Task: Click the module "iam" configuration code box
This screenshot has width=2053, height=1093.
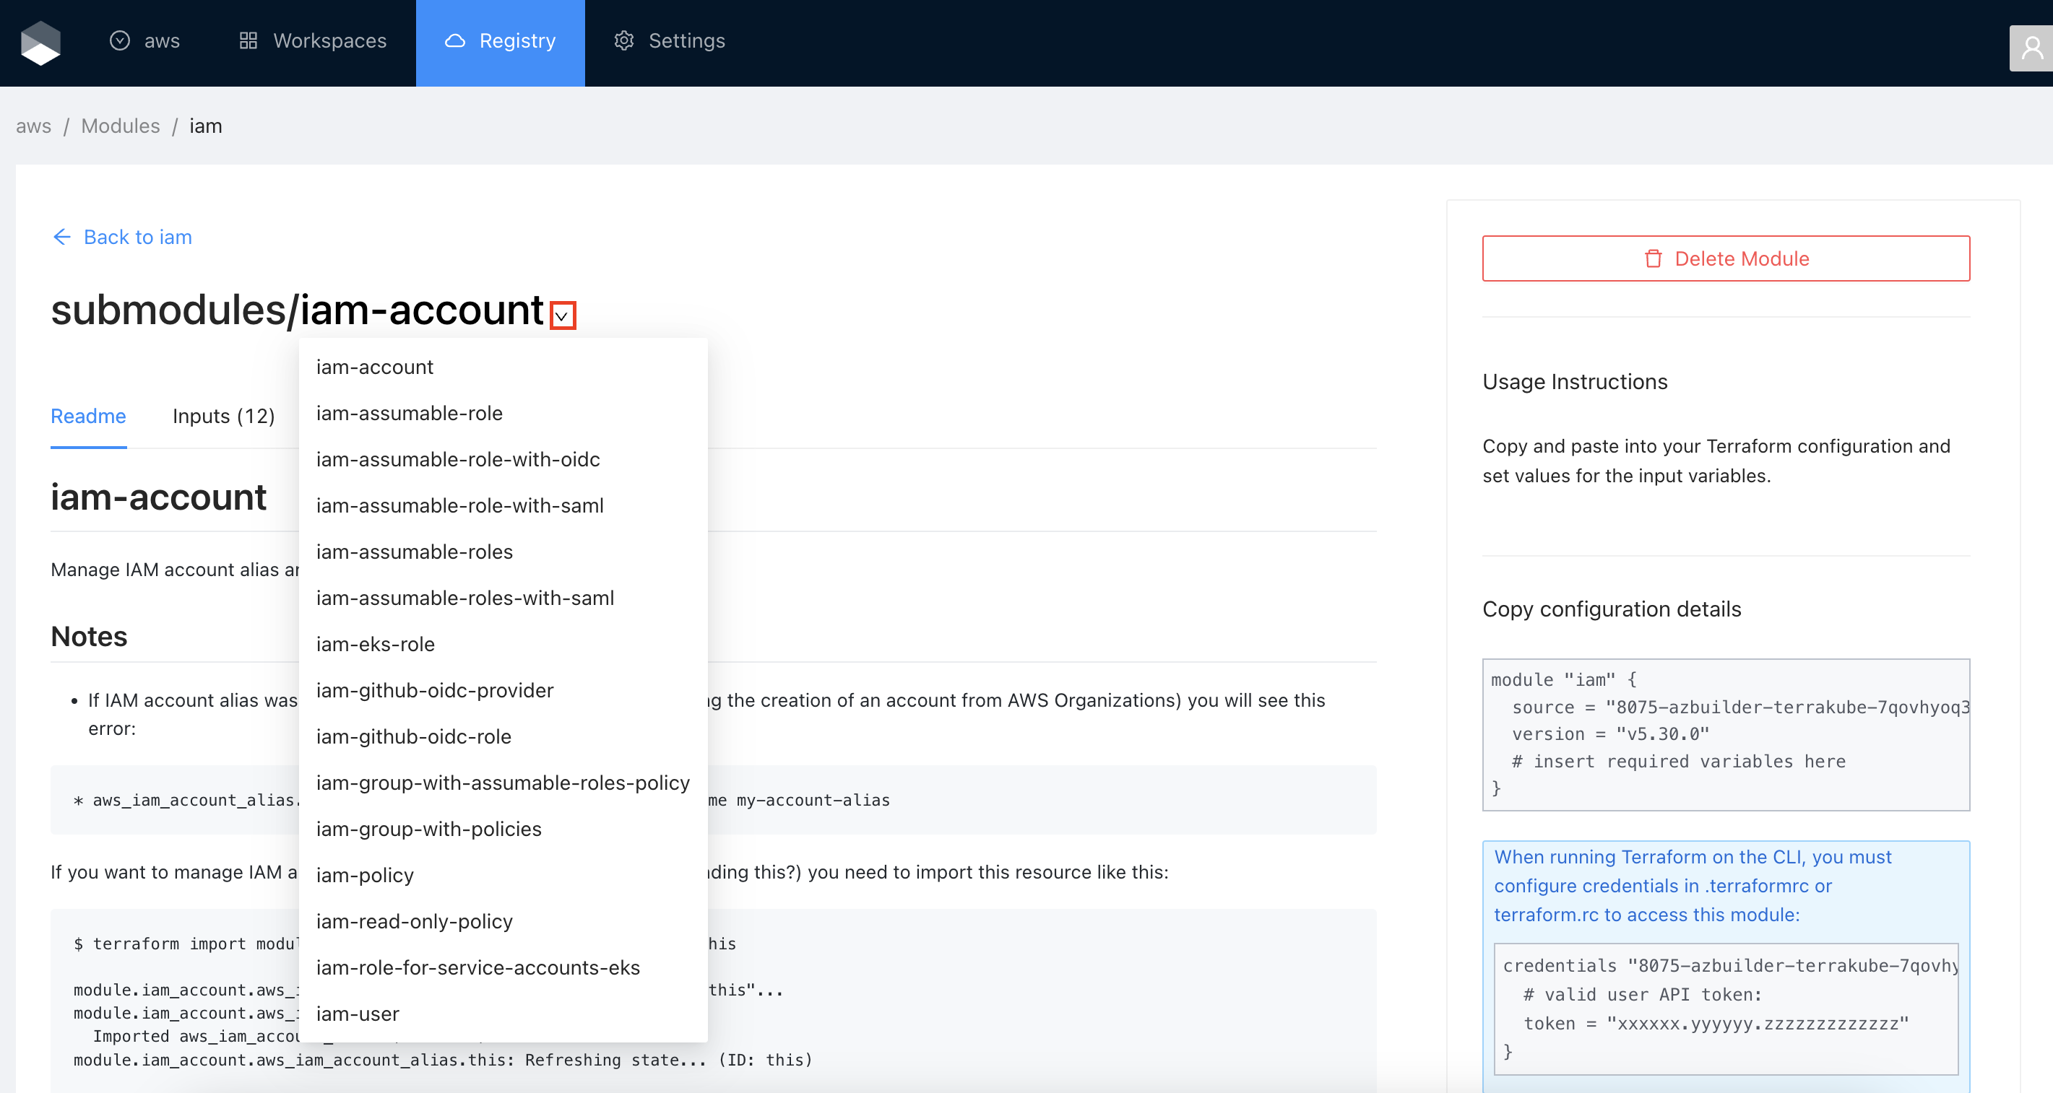Action: (1726, 733)
